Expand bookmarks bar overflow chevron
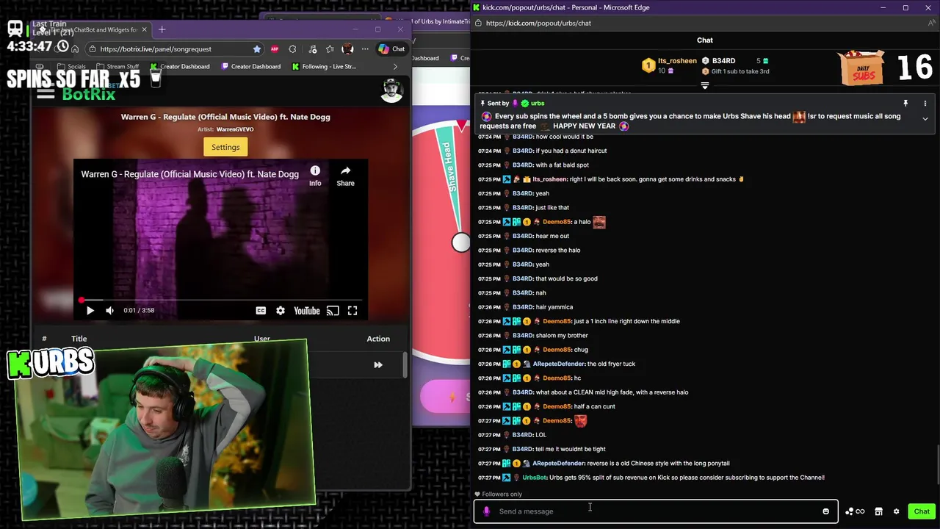This screenshot has width=940, height=529. tap(395, 67)
